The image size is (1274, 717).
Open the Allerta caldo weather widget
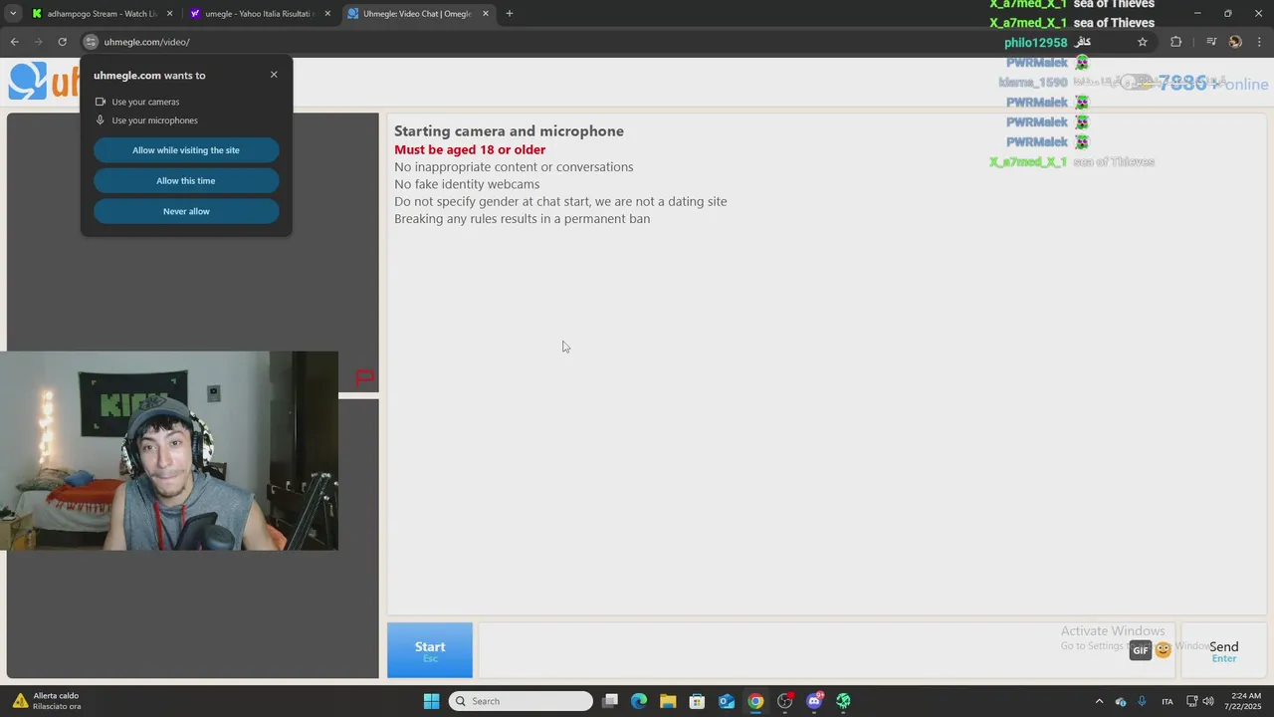point(47,701)
